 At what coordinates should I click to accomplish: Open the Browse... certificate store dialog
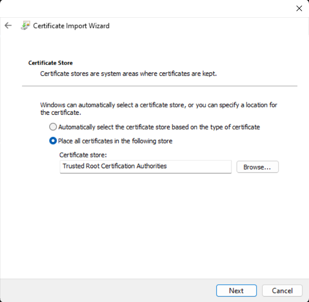tap(257, 167)
